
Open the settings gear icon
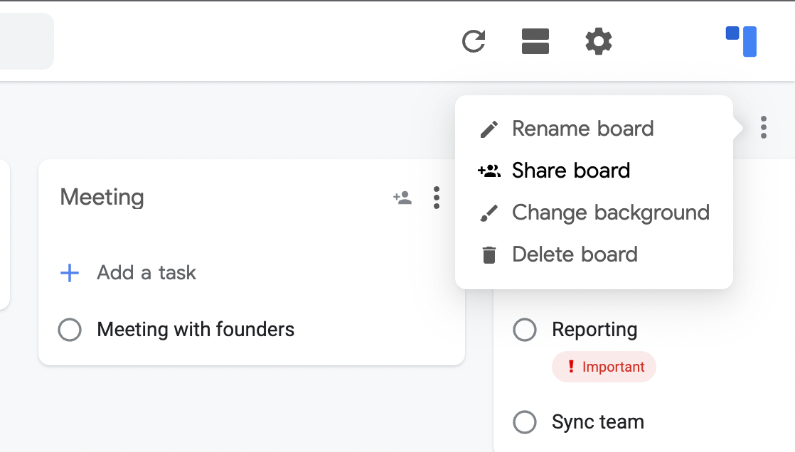coord(598,41)
